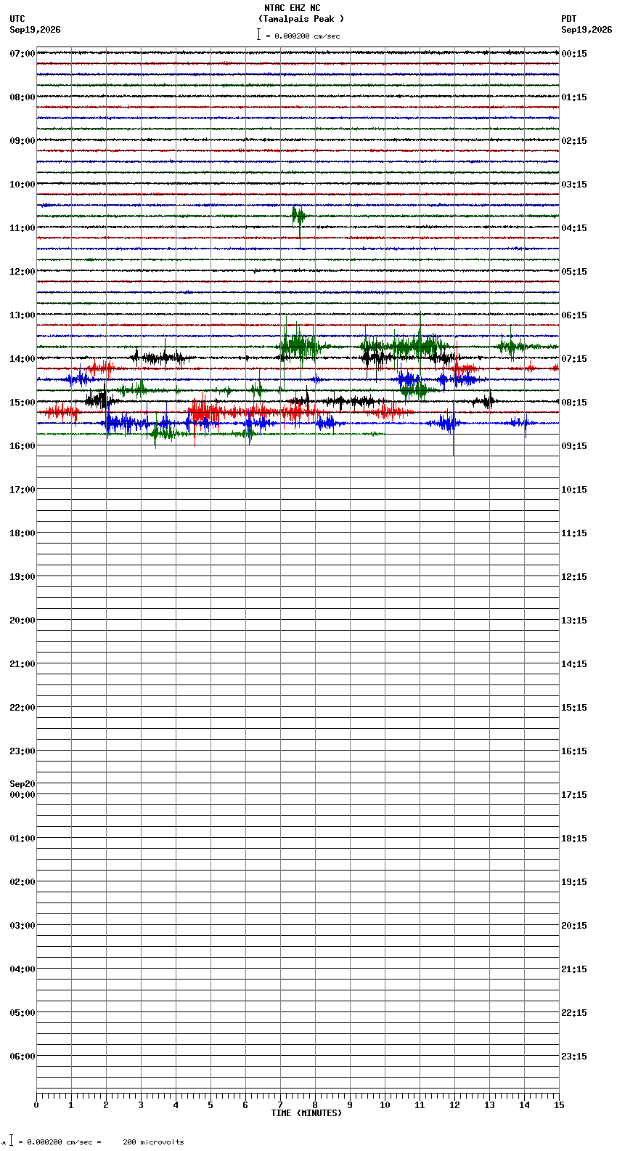The image size is (617, 1151).
Task: Click the '05:00' UTC time label
Action: (x=23, y=1013)
